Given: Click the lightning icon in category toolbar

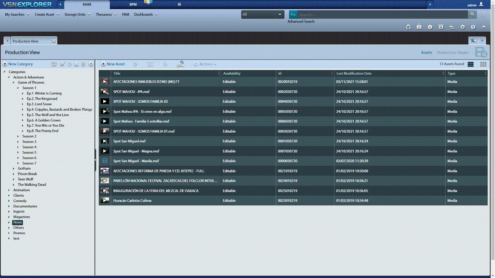Looking at the screenshot, I should pos(91,64).
